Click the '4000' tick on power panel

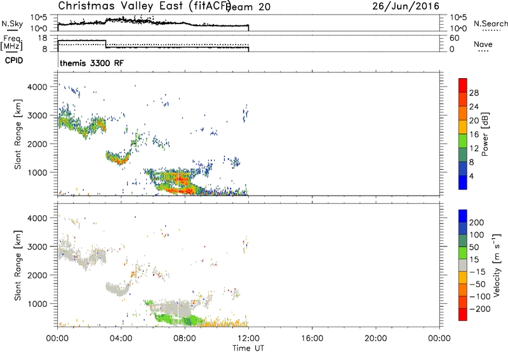click(x=37, y=87)
